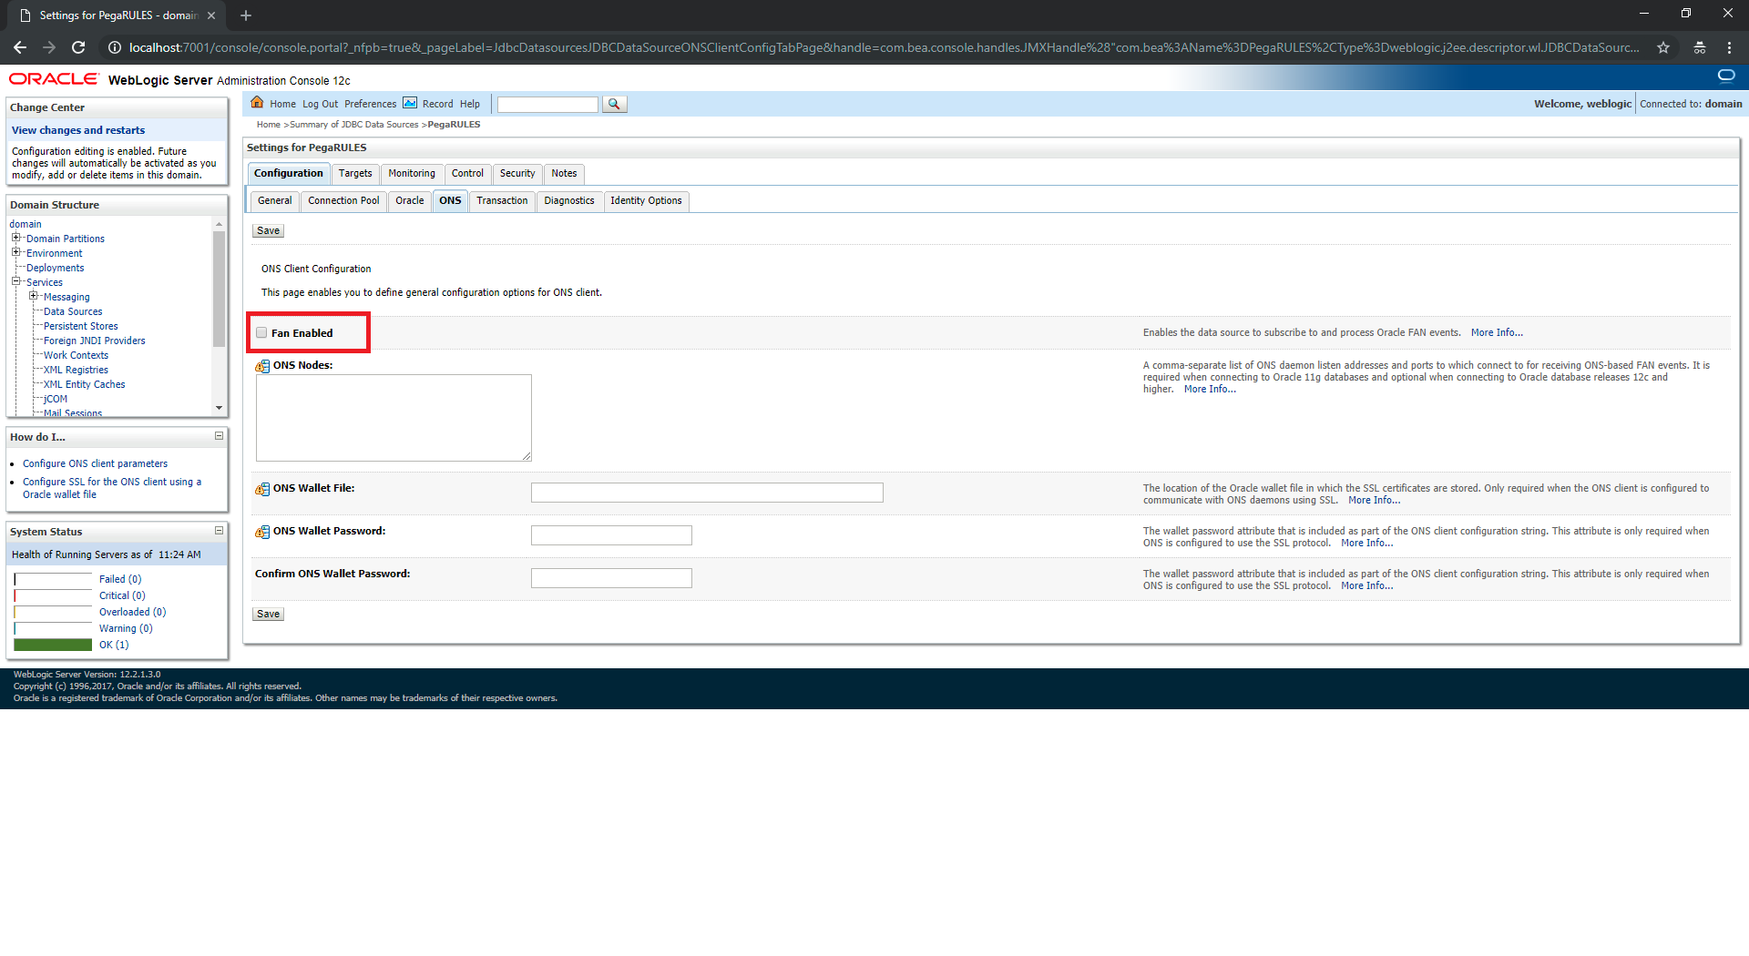Click the bottom Save button
Viewport: 1749px width, 956px height.
coord(268,615)
